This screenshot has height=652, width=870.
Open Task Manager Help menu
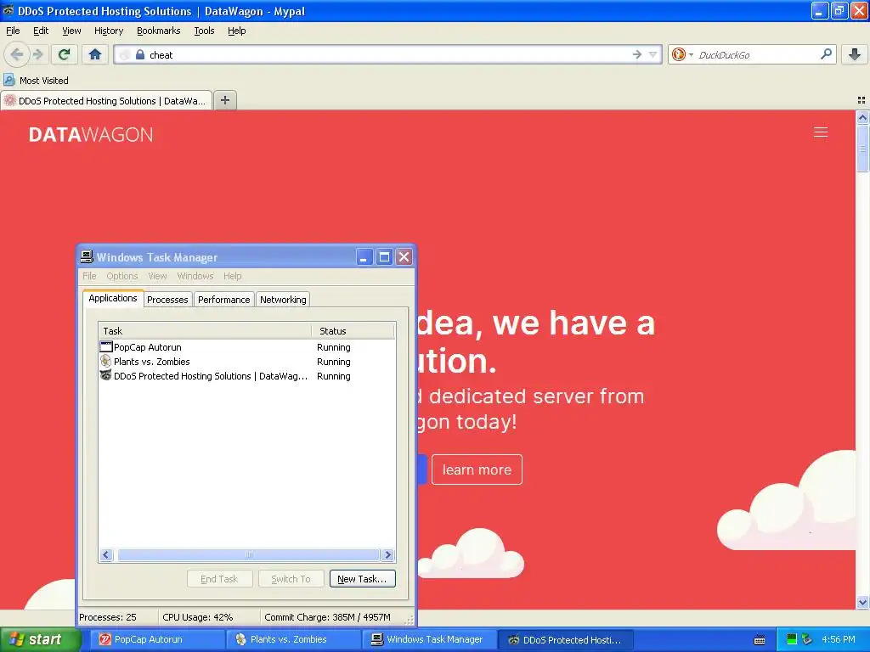click(233, 276)
